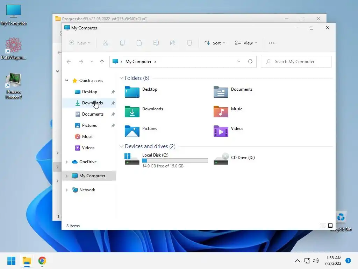The width and height of the screenshot is (358, 269).
Task: Launch Google Chrome from the taskbar
Action: tap(42, 261)
